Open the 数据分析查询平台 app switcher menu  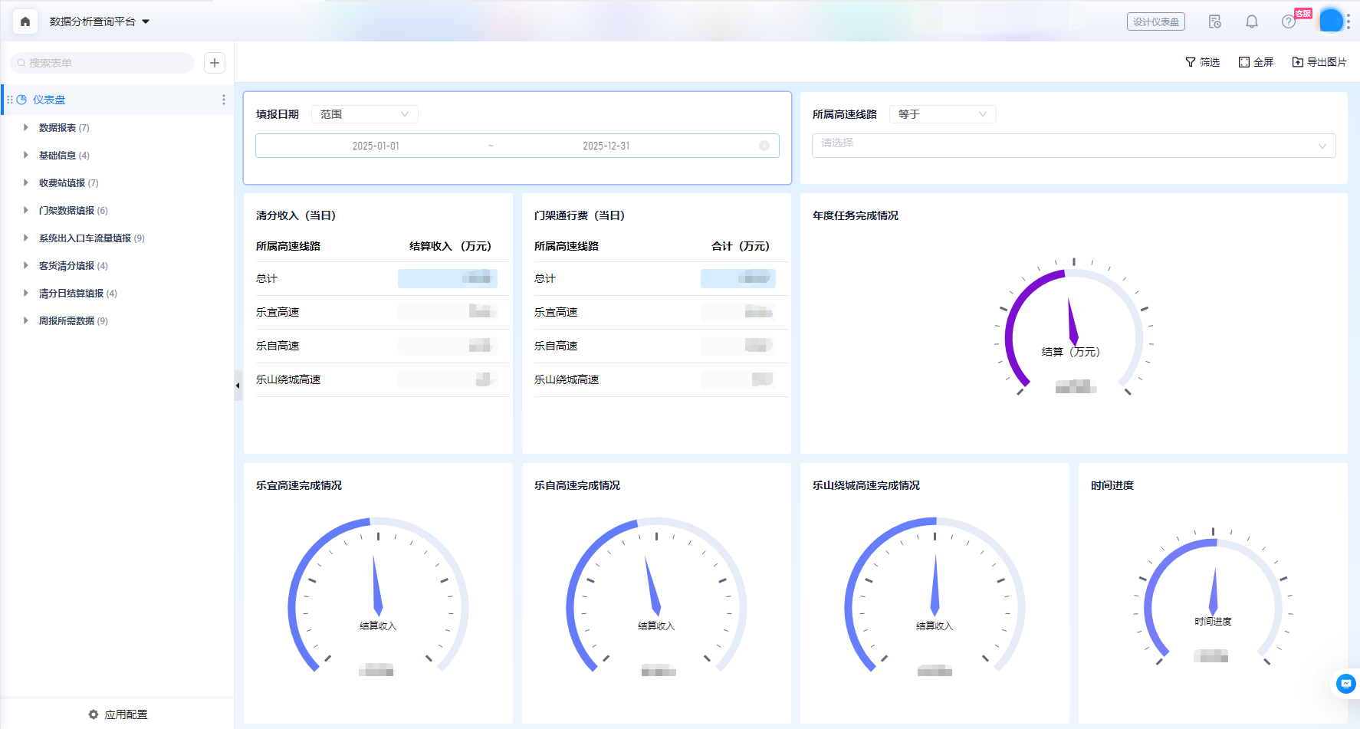pyautogui.click(x=100, y=21)
